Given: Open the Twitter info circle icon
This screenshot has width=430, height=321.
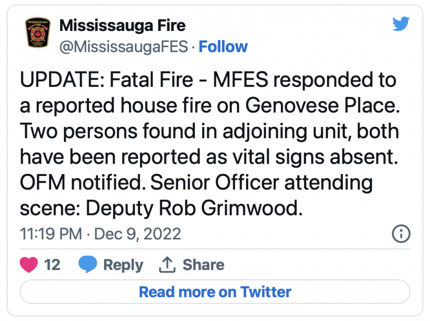Looking at the screenshot, I should (401, 234).
